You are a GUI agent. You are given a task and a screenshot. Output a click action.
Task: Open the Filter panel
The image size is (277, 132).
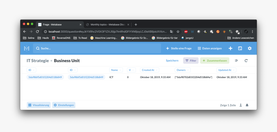(x=191, y=61)
